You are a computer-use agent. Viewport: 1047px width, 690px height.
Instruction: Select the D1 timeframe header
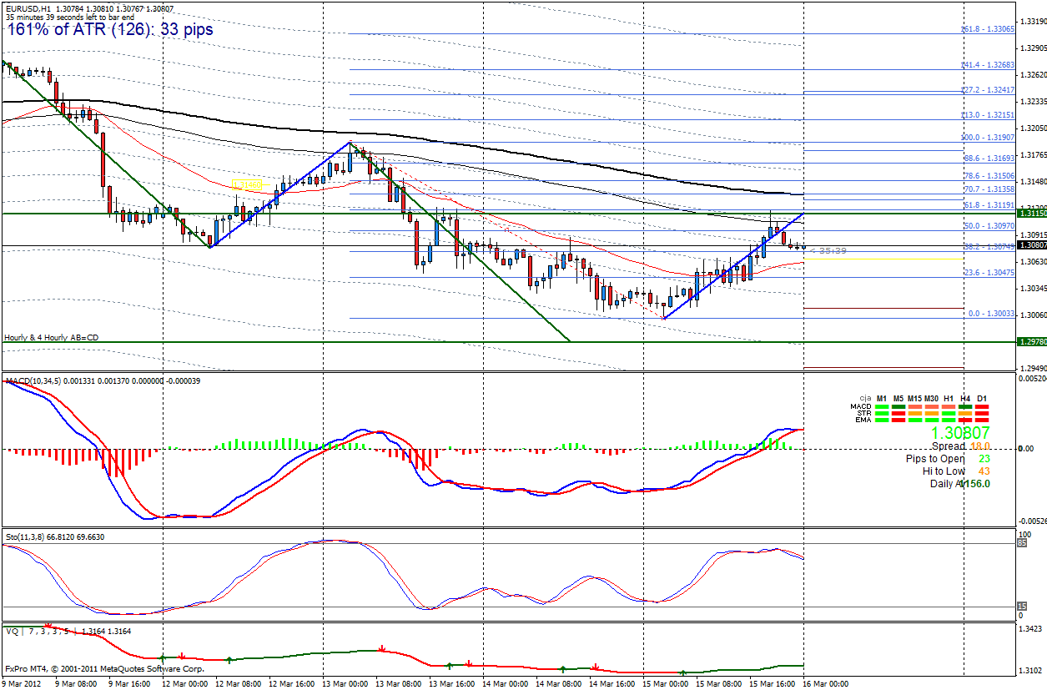click(982, 398)
